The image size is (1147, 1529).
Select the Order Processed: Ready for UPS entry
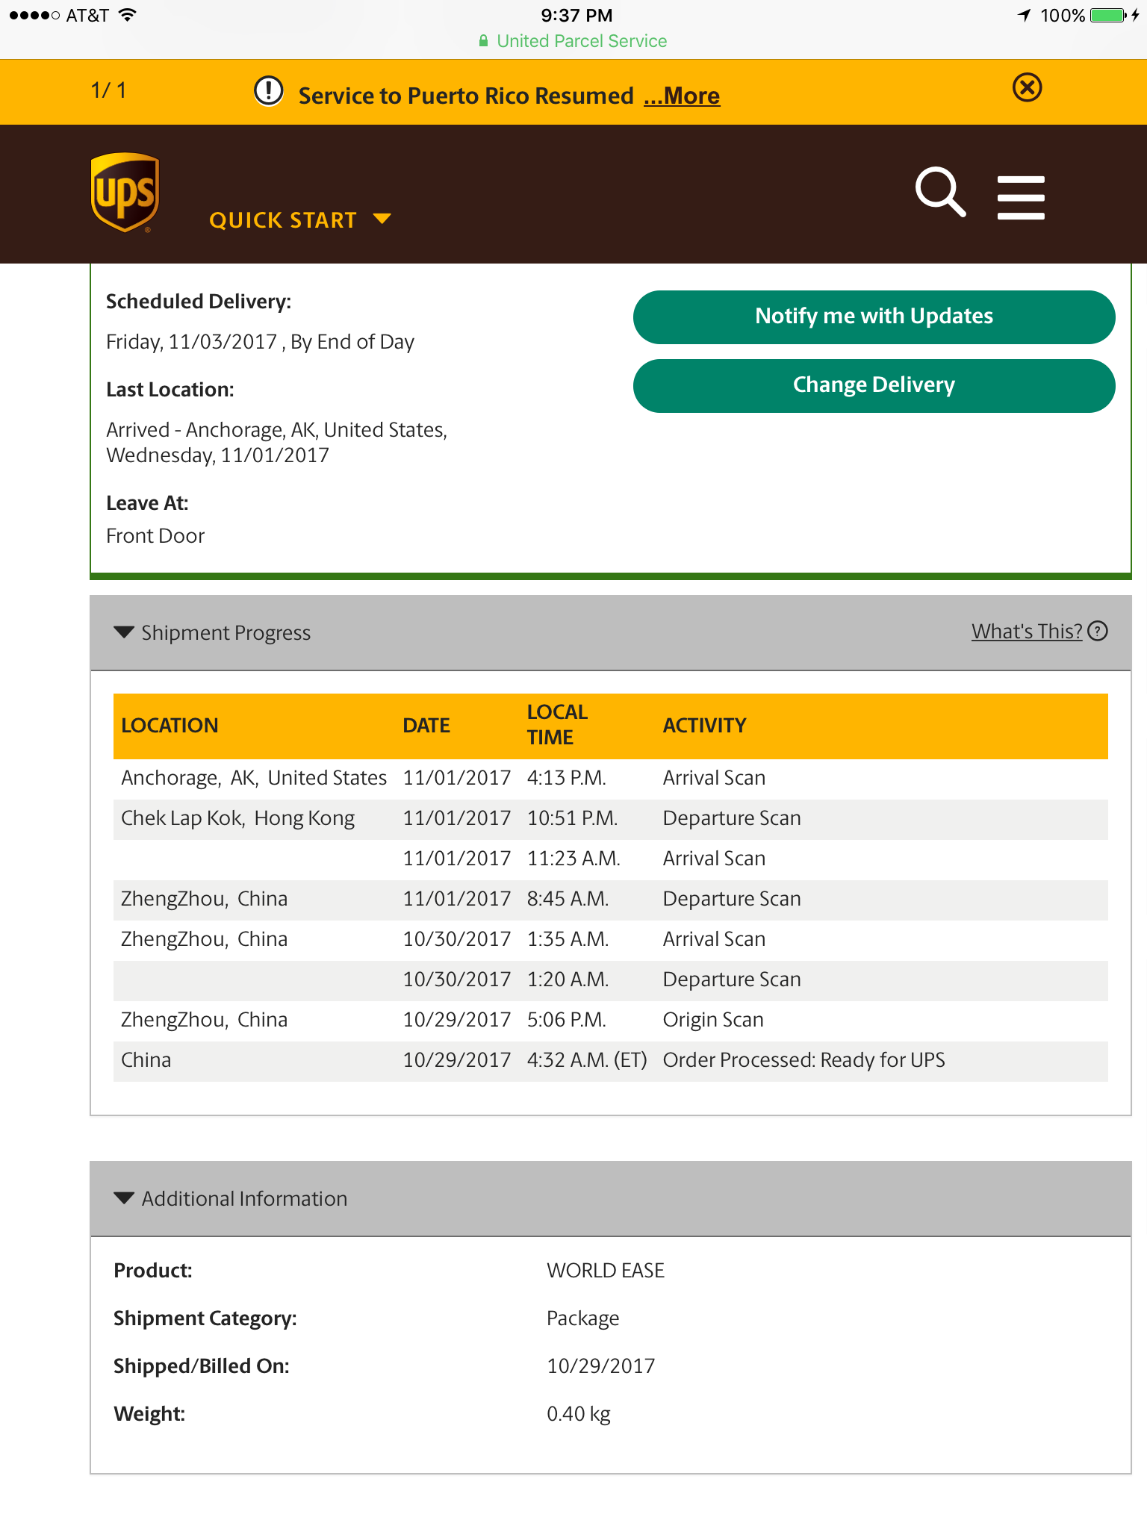coord(803,1060)
